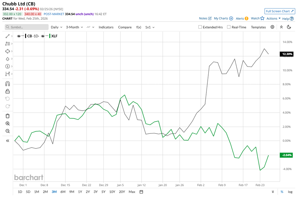Select the 6M time range
Viewport: 298px width, 200px height.
point(63,192)
